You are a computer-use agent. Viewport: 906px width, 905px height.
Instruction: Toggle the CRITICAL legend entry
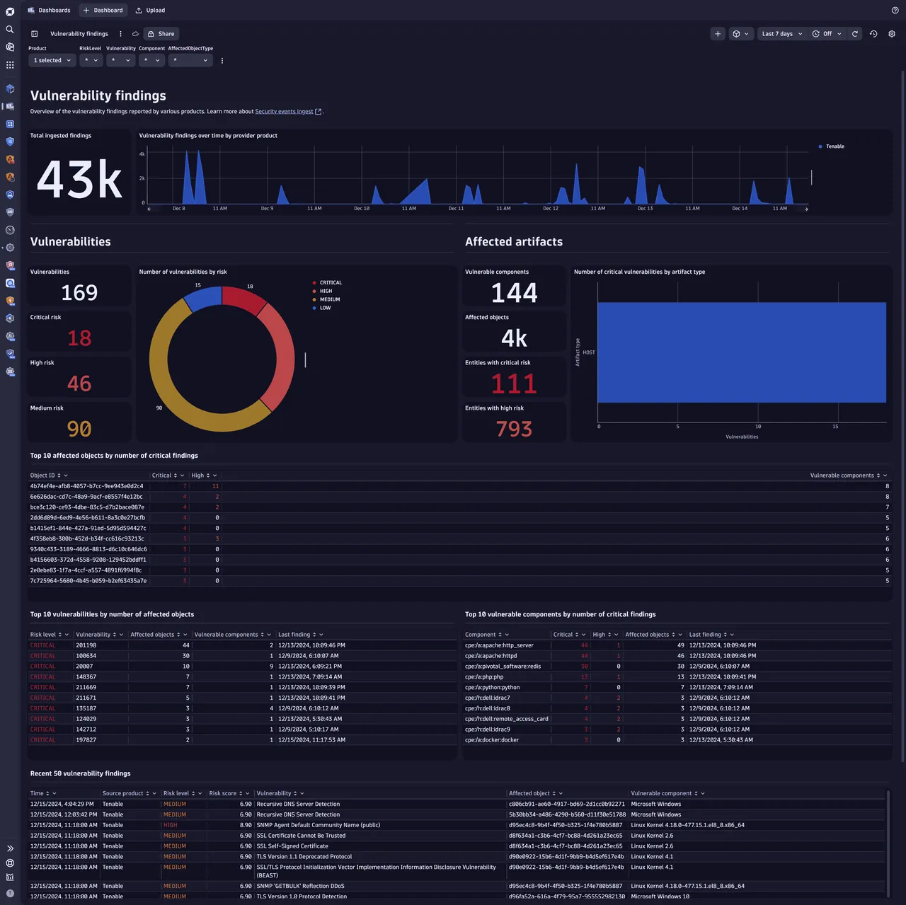coord(327,283)
